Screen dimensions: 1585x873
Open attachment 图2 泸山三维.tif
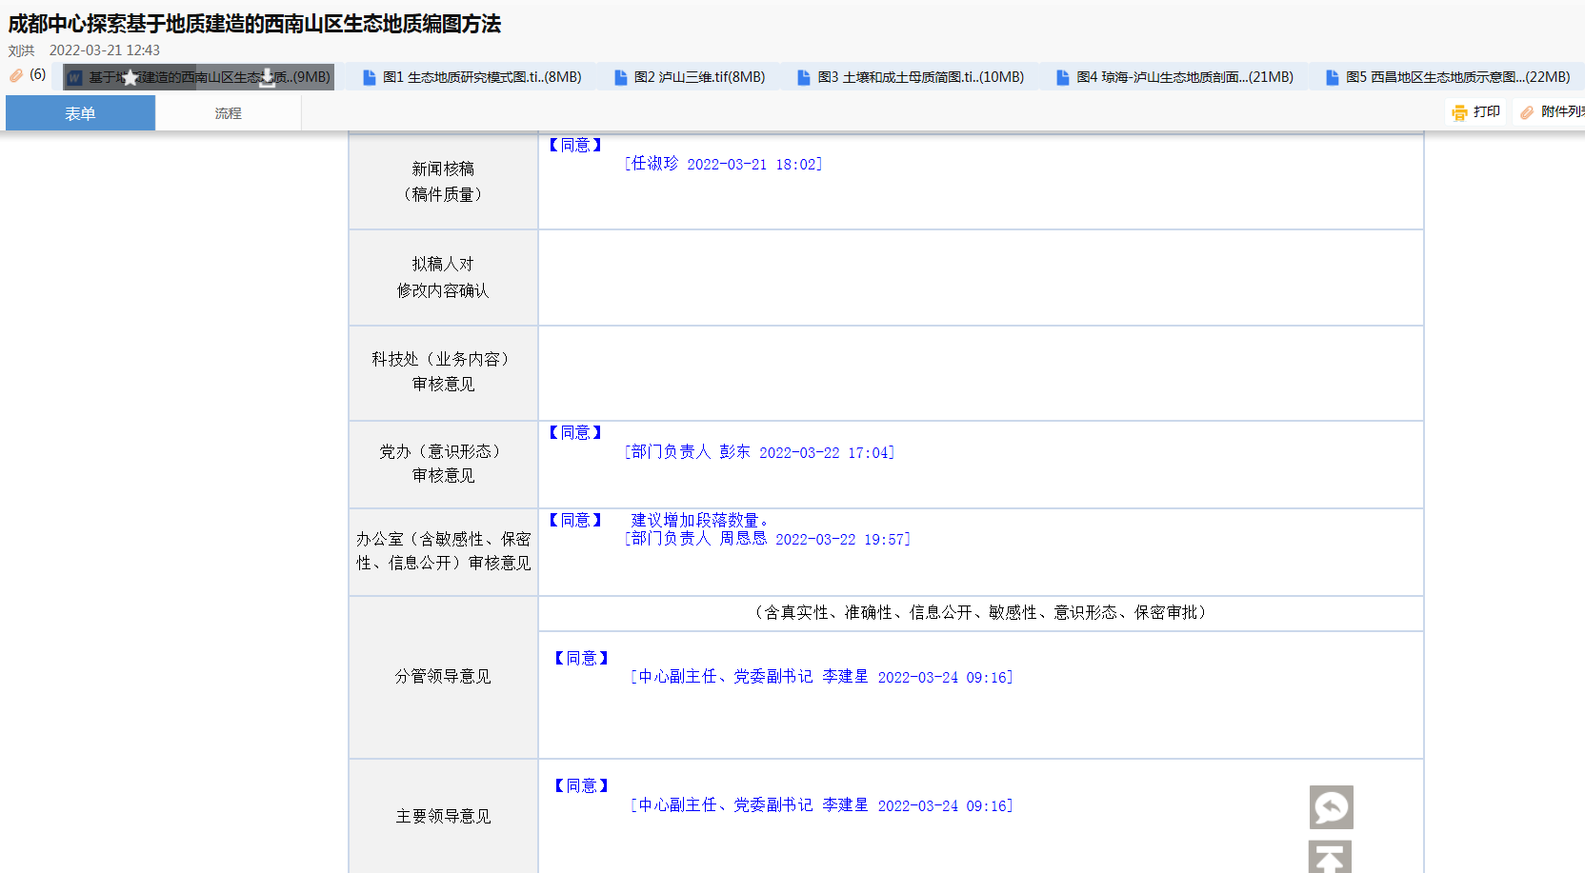(699, 77)
